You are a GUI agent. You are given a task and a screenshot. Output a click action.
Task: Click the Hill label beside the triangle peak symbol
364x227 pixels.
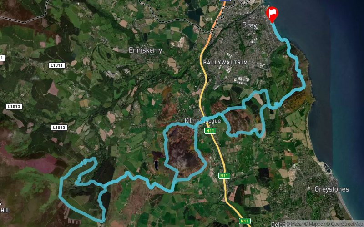[x=5, y=210]
